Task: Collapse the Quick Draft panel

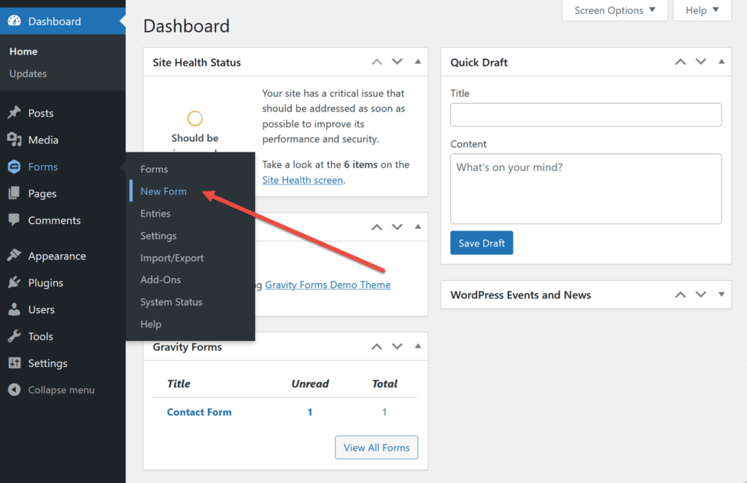Action: click(721, 62)
